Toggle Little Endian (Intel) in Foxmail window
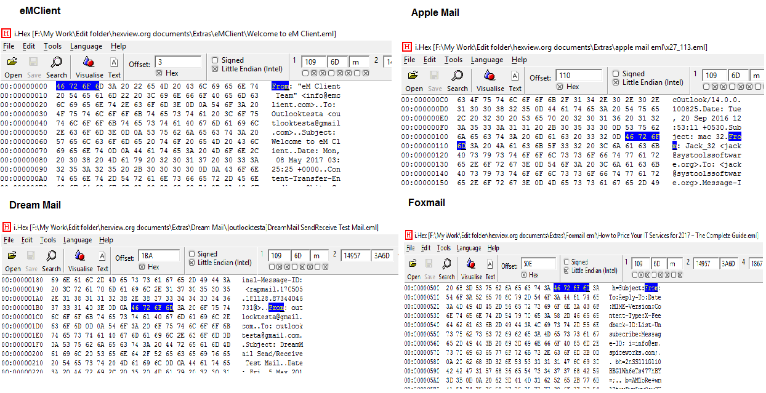Viewport: 766px width, 393px height. [x=566, y=271]
